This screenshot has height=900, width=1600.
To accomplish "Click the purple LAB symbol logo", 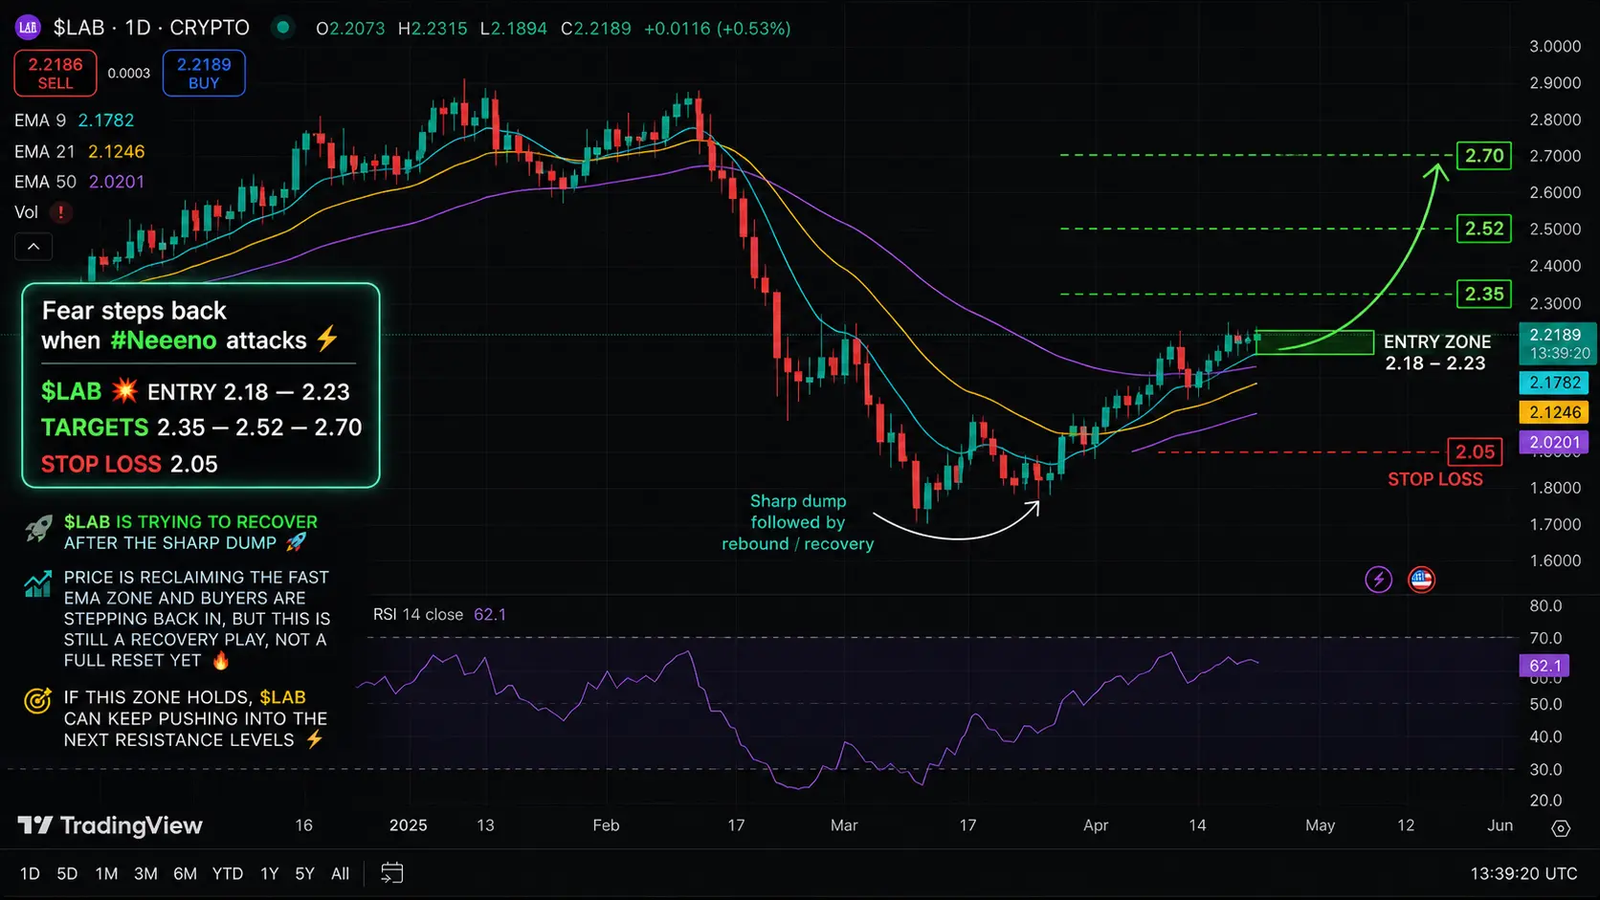I will pyautogui.click(x=28, y=28).
